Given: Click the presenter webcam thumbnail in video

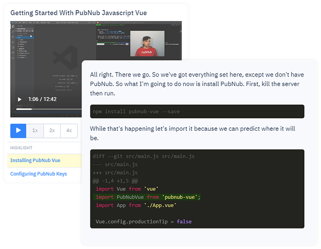Looking at the screenshot, I should pyautogui.click(x=147, y=44).
